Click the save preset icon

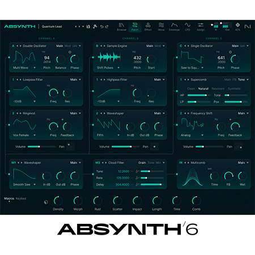[88, 27]
